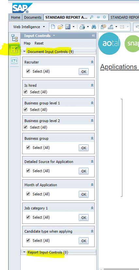The width and height of the screenshot is (139, 270).
Task: Open the user prompt question mark icon
Action: click(14, 61)
